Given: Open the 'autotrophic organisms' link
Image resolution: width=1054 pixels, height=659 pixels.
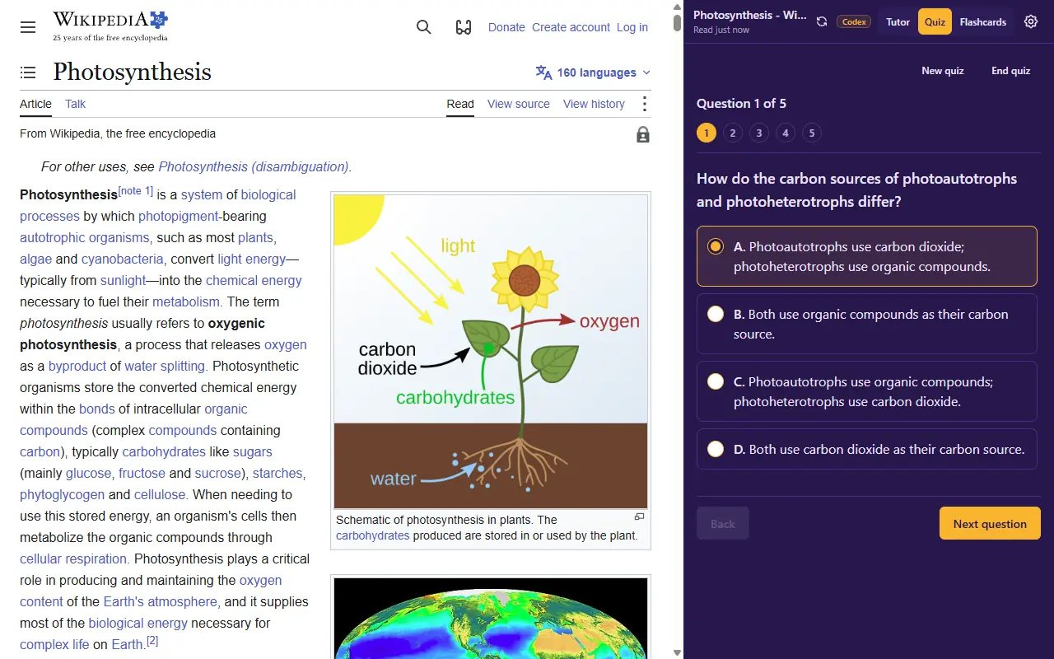Looking at the screenshot, I should tap(85, 237).
